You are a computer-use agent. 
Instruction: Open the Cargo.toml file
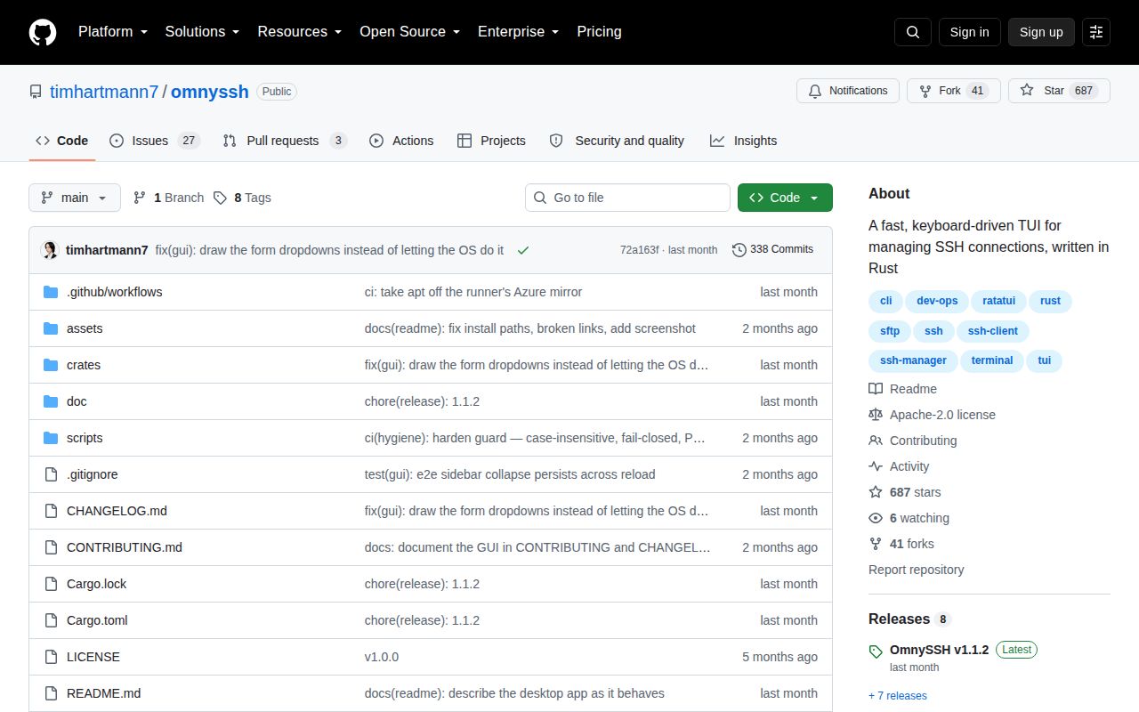click(x=97, y=620)
